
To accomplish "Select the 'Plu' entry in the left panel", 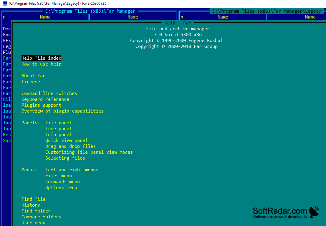I will click(7, 52).
